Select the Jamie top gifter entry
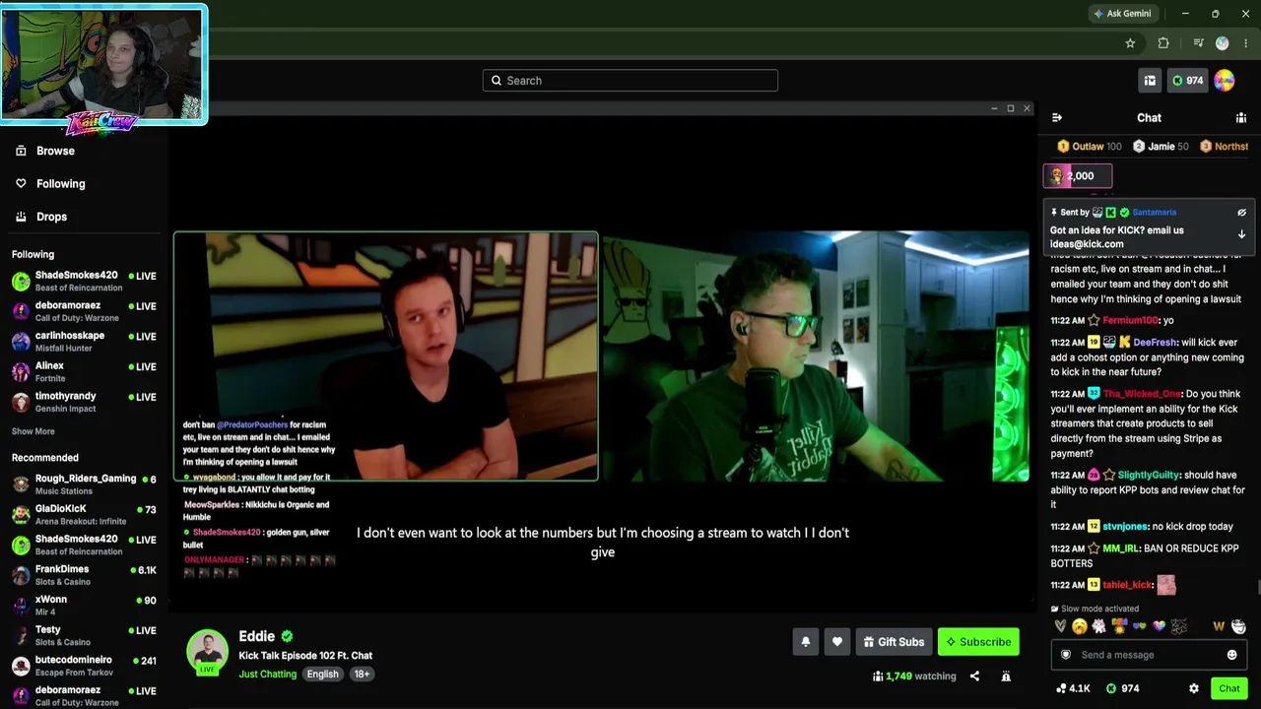 coord(1161,147)
